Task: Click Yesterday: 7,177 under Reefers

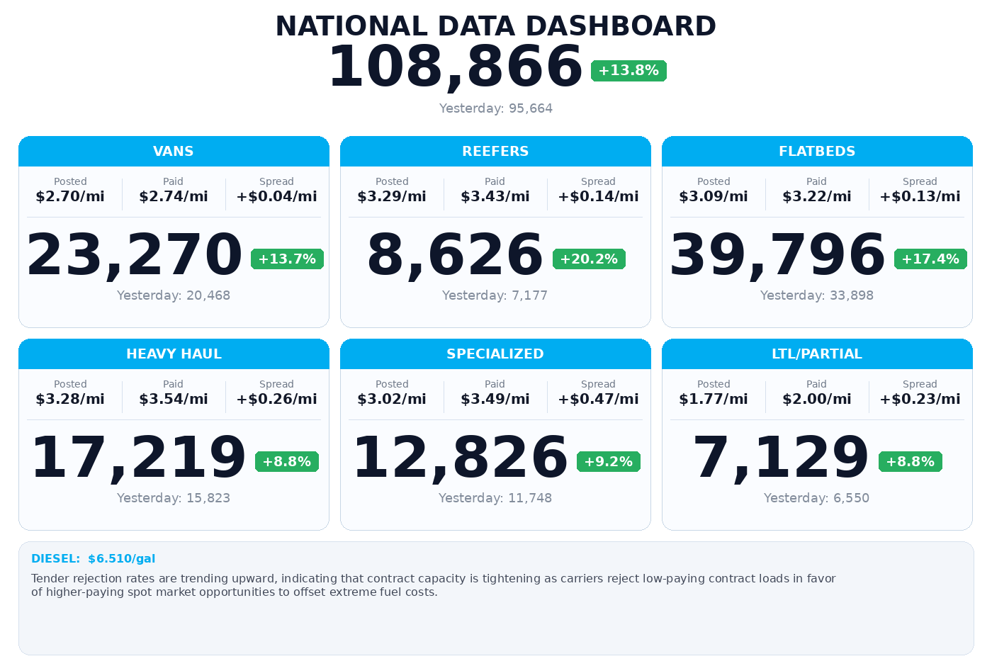Action: (495, 295)
